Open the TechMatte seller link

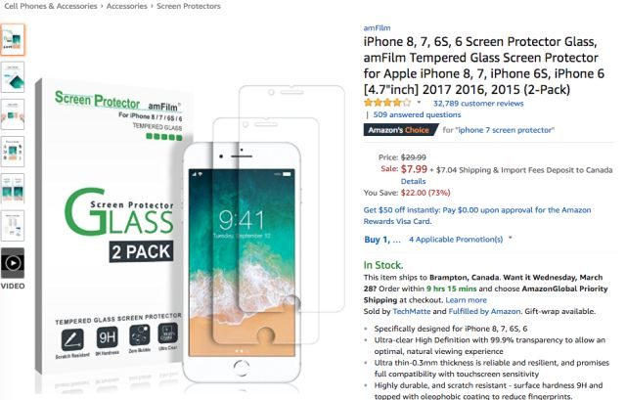coord(412,311)
